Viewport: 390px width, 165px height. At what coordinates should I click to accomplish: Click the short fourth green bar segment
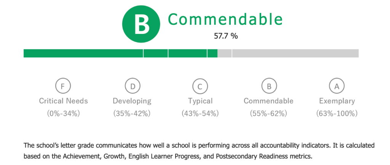213,53
